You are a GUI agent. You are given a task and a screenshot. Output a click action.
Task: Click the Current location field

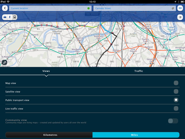[50, 8]
